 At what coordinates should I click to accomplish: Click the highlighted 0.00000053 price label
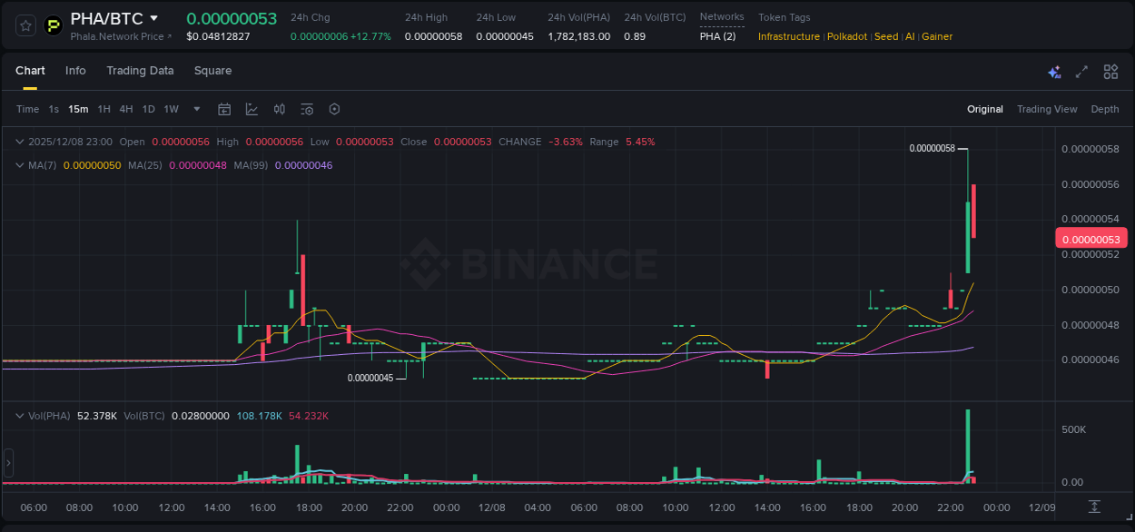pyautogui.click(x=1091, y=238)
